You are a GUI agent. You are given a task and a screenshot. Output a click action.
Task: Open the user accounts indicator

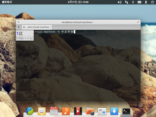coord(146,2)
